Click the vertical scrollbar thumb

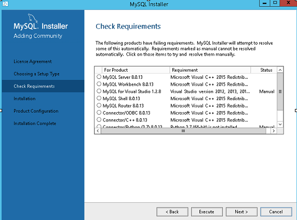tap(280, 92)
